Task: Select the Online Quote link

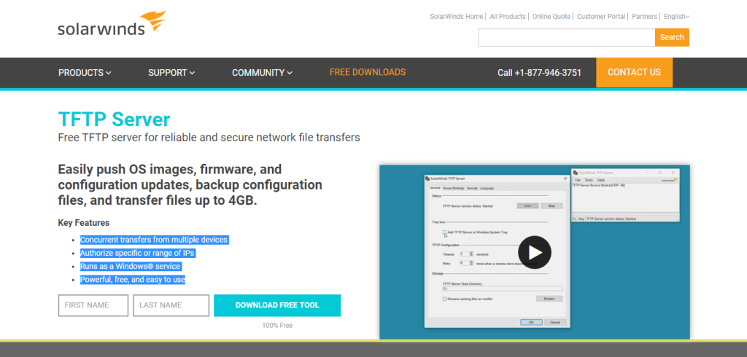Action: pyautogui.click(x=552, y=17)
